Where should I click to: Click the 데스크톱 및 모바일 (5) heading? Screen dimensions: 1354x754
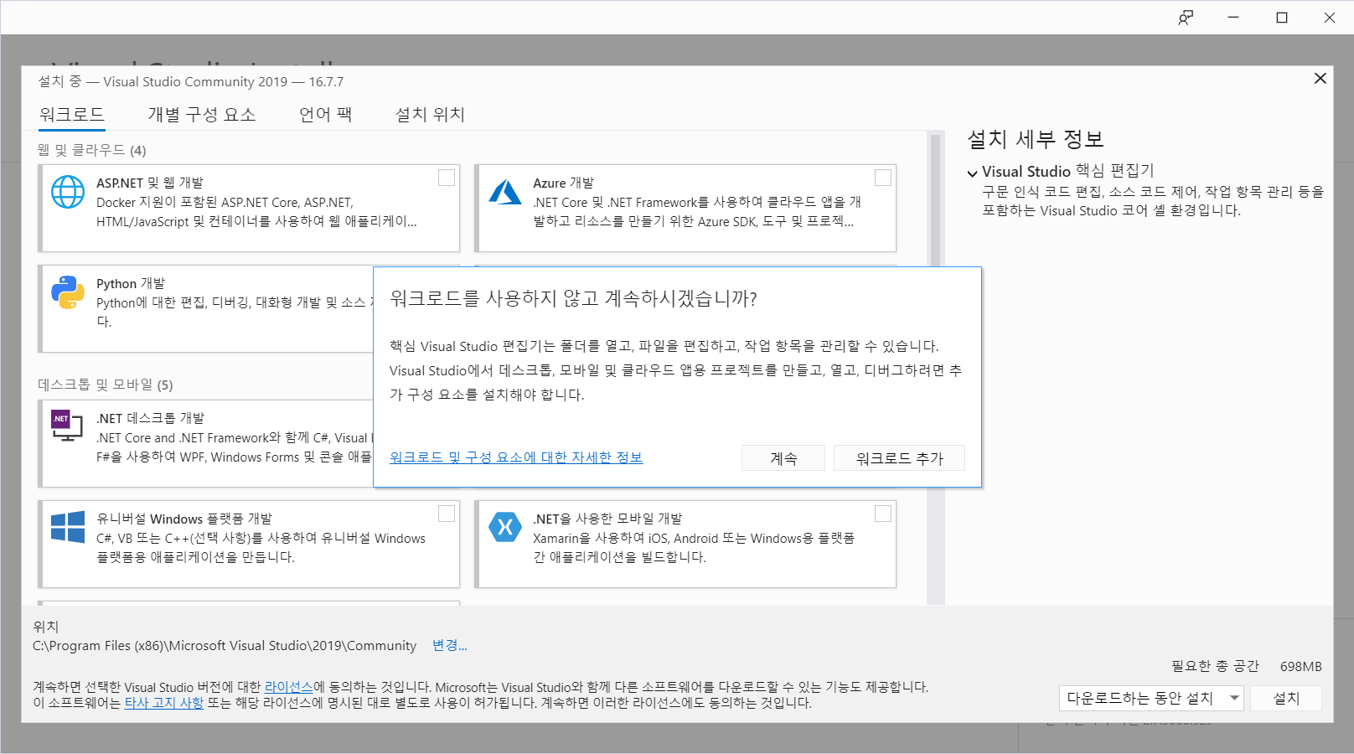tap(106, 385)
